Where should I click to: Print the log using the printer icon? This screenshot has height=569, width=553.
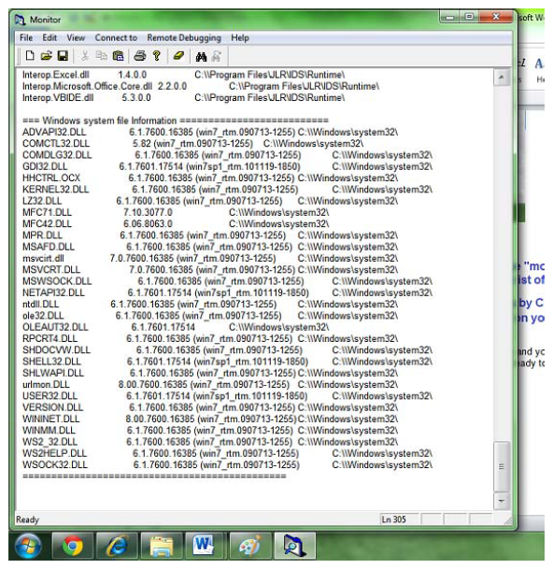140,56
